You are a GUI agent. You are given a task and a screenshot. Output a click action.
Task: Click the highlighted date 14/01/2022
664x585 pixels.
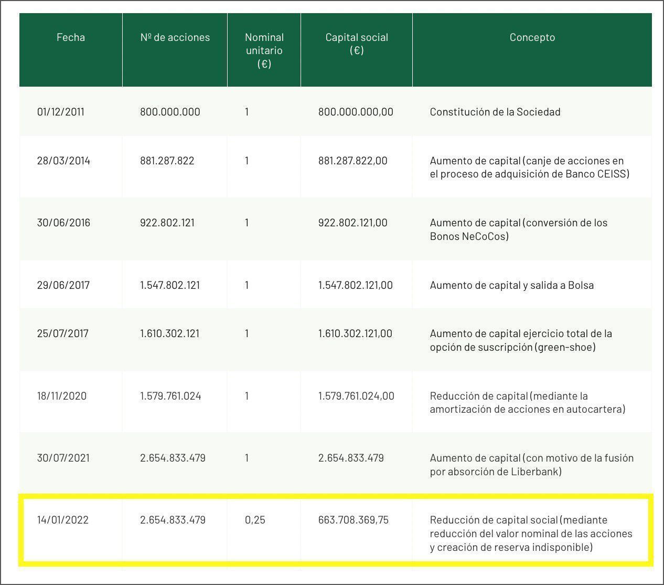[x=62, y=520]
